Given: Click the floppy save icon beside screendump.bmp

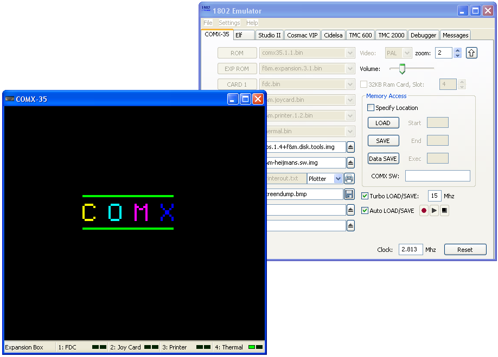Looking at the screenshot, I should 349,194.
